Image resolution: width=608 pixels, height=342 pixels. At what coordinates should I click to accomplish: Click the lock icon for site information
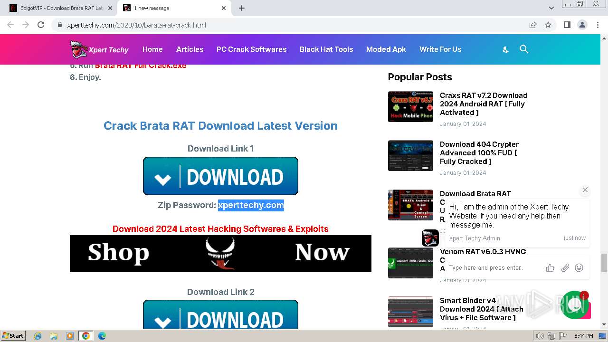[60, 25]
